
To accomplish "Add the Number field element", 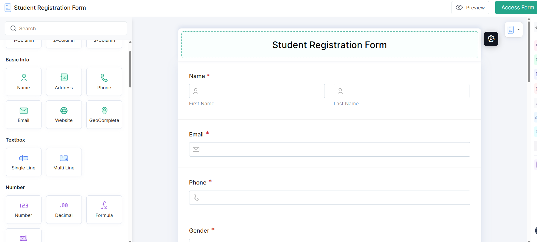I will pyautogui.click(x=24, y=210).
